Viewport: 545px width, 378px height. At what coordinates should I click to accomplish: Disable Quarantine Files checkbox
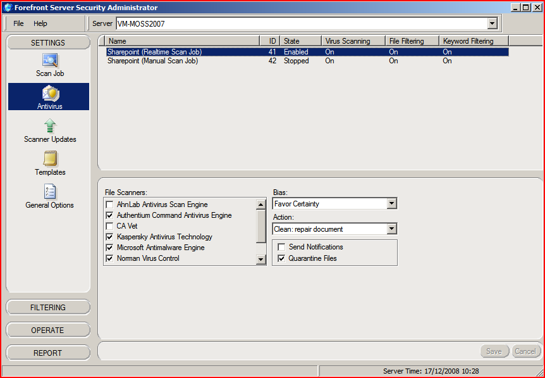pos(282,258)
